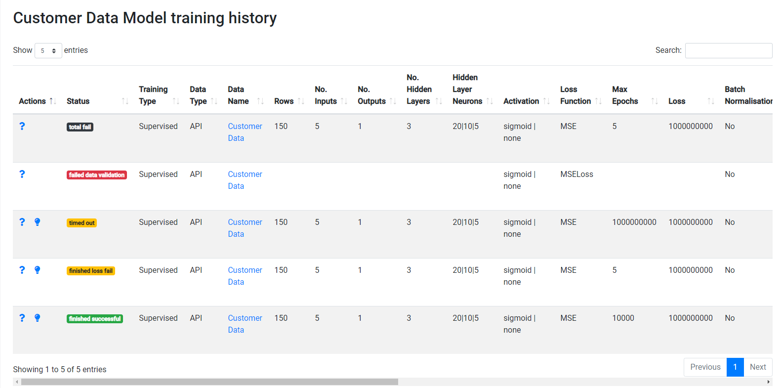Image resolution: width=781 pixels, height=388 pixels.
Task: Open help question mark in finished loss fail row
Action: [22, 270]
